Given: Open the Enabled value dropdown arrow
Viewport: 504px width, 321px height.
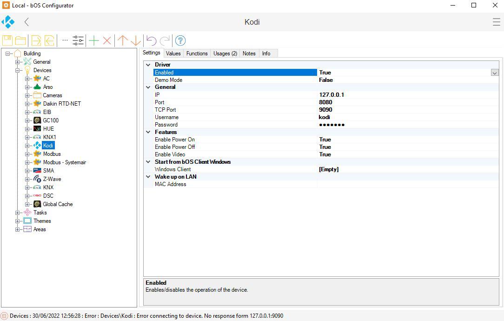Looking at the screenshot, I should [x=494, y=73].
